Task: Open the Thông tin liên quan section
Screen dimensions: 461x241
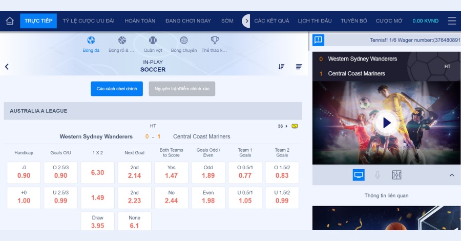Action: tap(386, 196)
